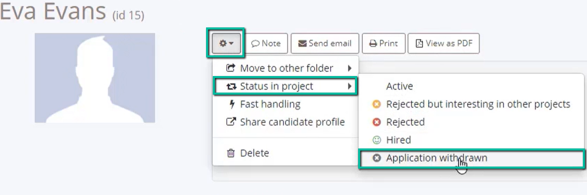Click the Move to other folder icon

231,68
